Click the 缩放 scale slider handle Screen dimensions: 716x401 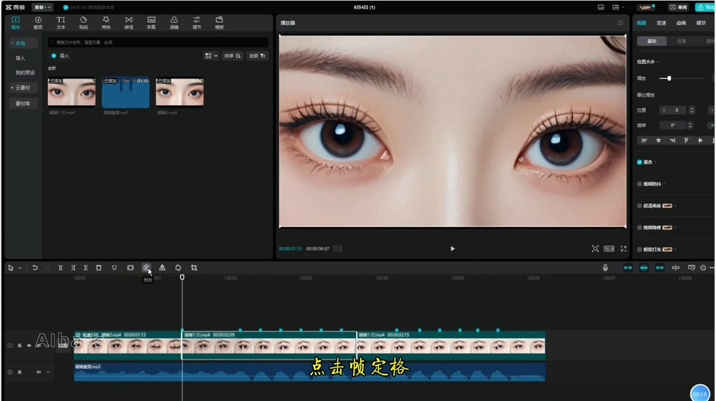coord(669,78)
